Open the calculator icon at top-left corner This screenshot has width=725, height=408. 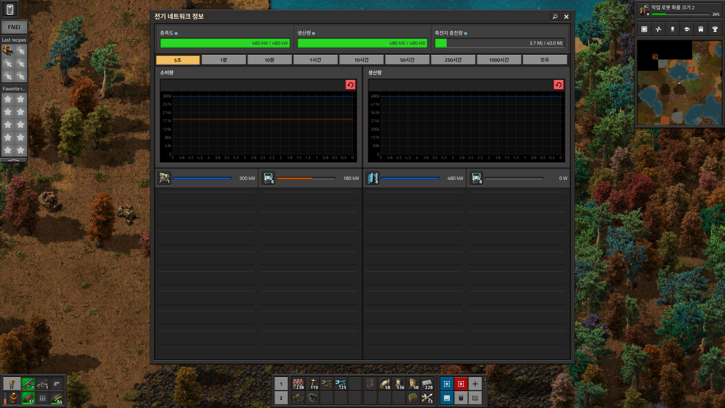tap(10, 10)
